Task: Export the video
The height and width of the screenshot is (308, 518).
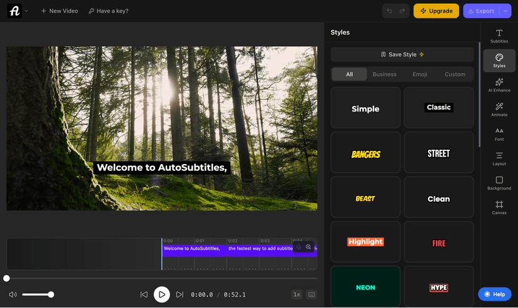Action: pyautogui.click(x=481, y=11)
